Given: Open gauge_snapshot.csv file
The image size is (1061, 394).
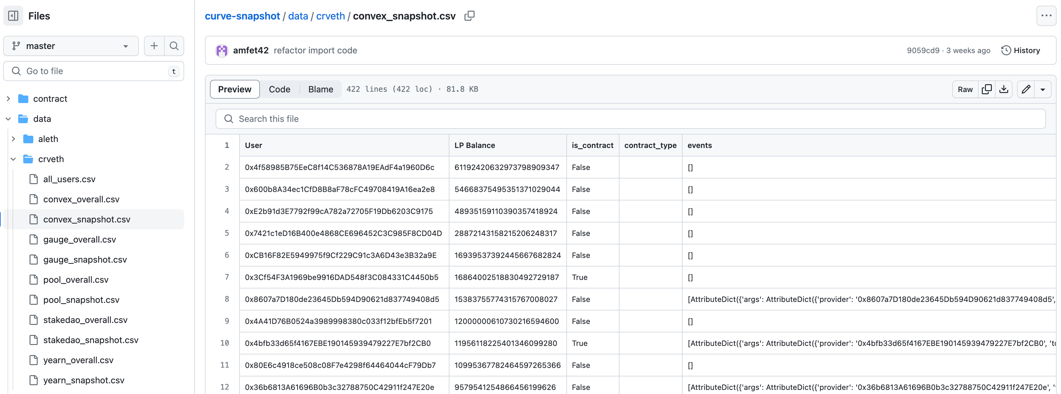Looking at the screenshot, I should [85, 260].
